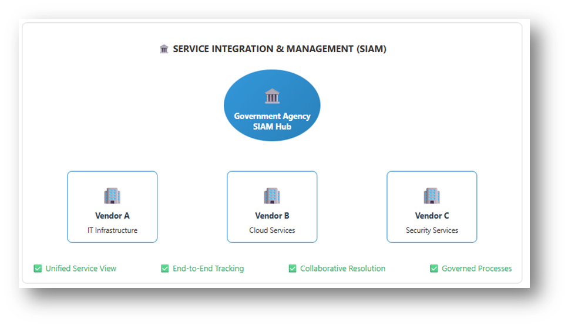Toggle the End-to-End Tracking checkbox
The image size is (568, 326).
(x=165, y=269)
